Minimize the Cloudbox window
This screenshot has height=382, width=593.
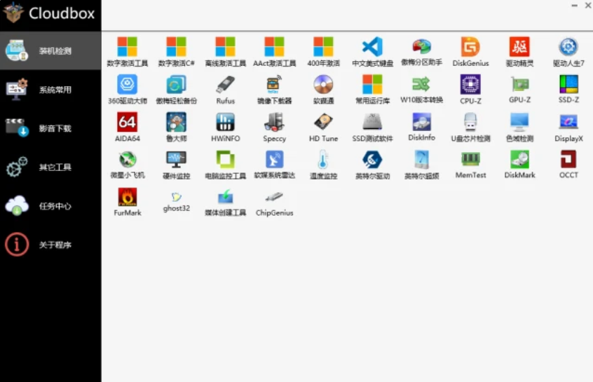point(574,6)
